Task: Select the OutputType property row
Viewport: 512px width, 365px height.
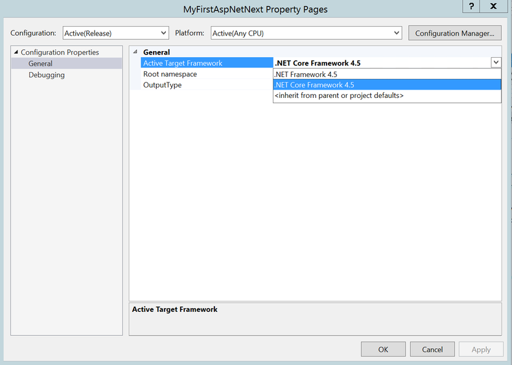Action: click(207, 85)
